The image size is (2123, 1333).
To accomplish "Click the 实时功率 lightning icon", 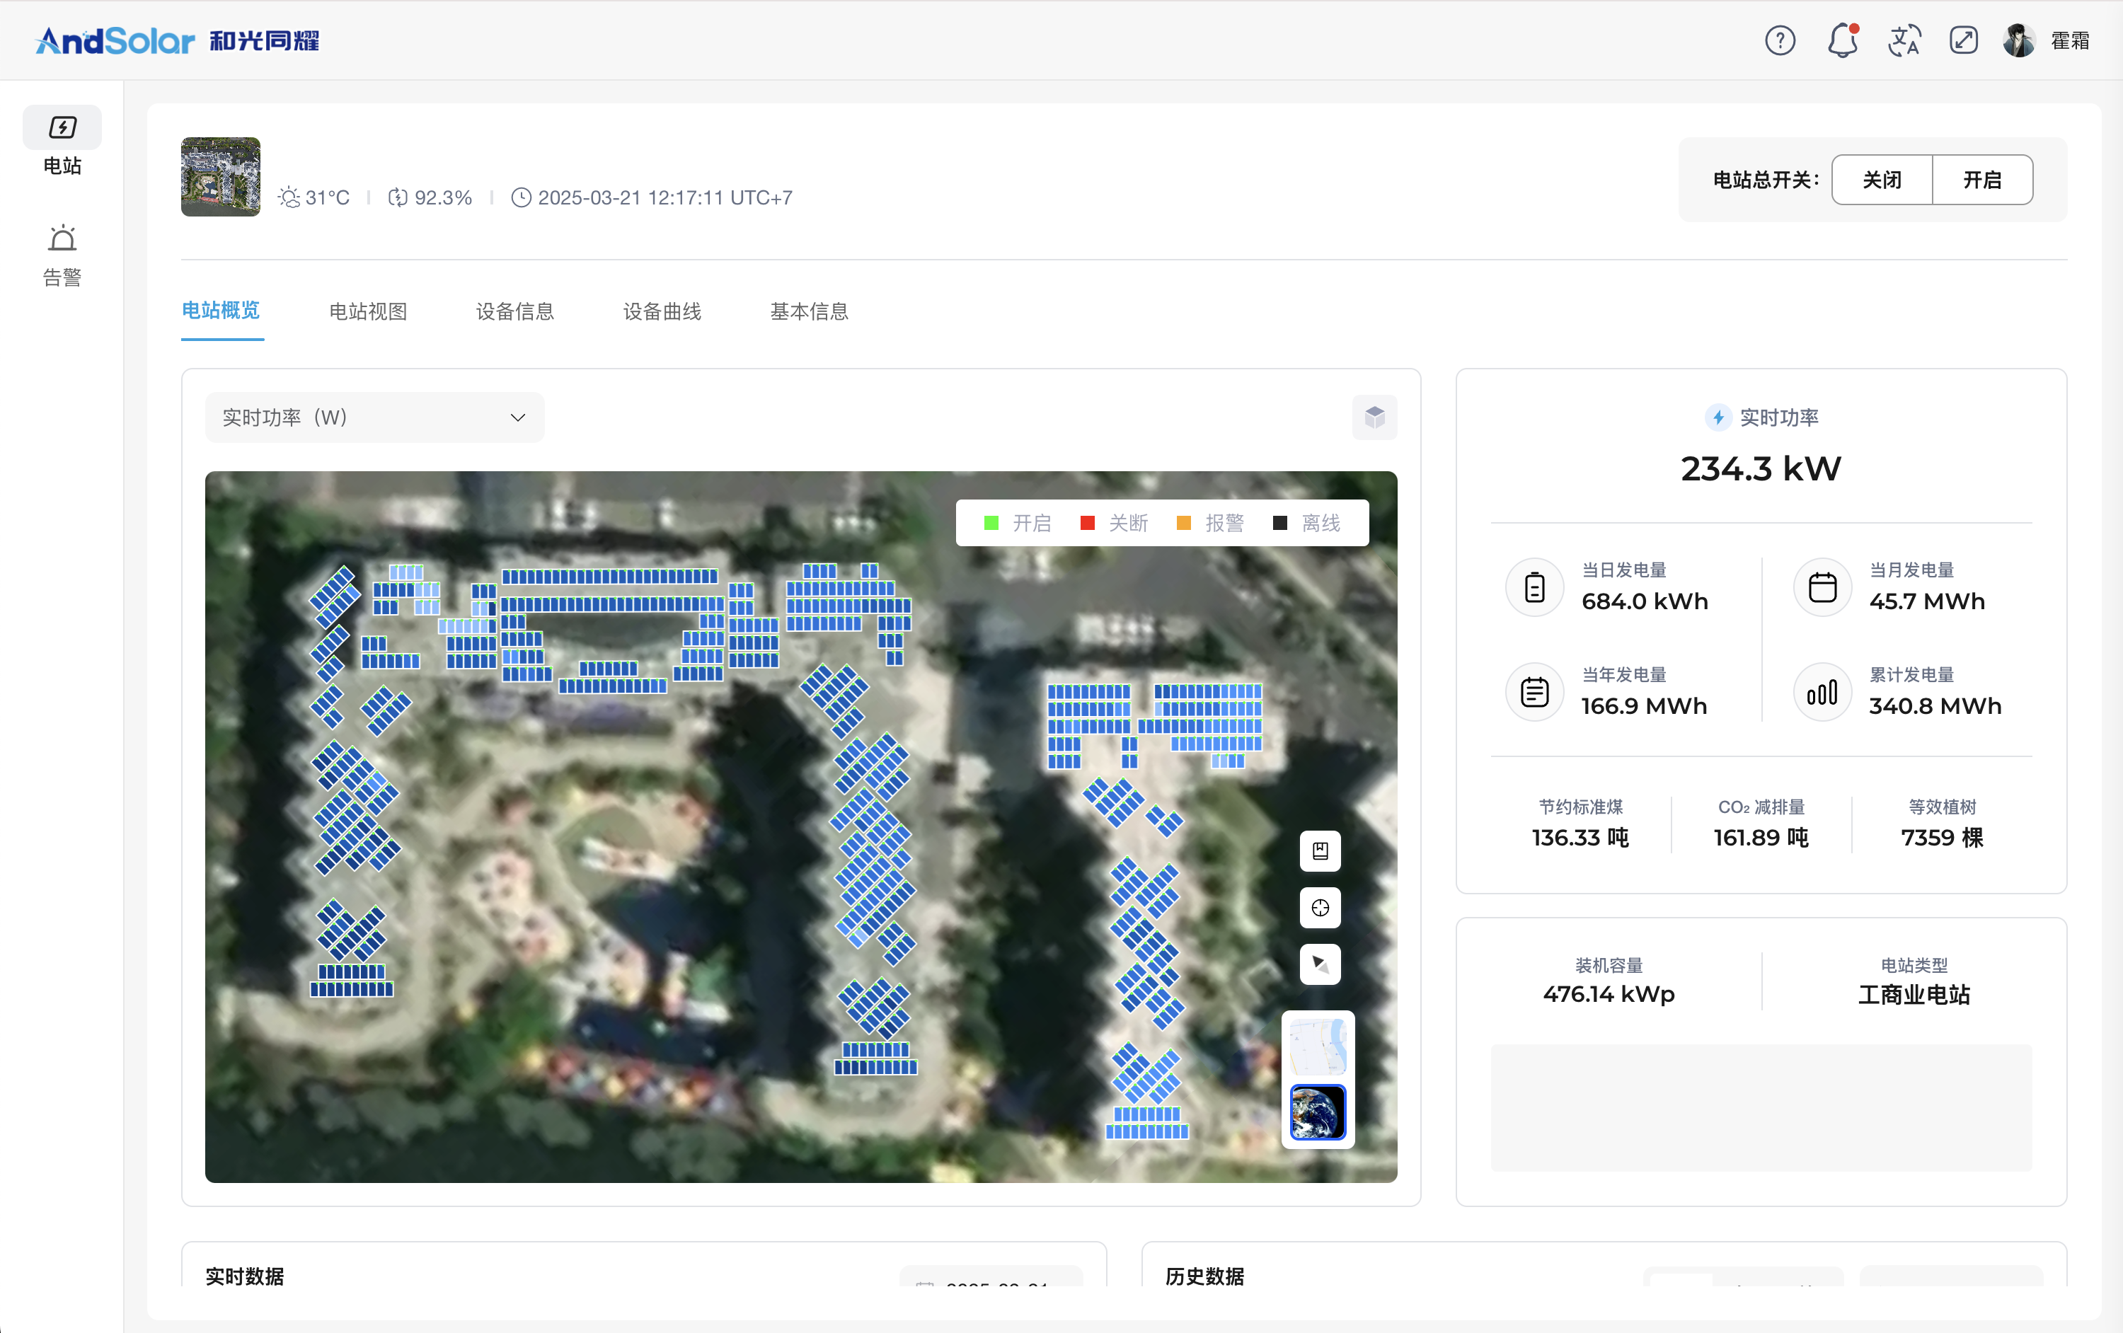I will click(x=1718, y=417).
